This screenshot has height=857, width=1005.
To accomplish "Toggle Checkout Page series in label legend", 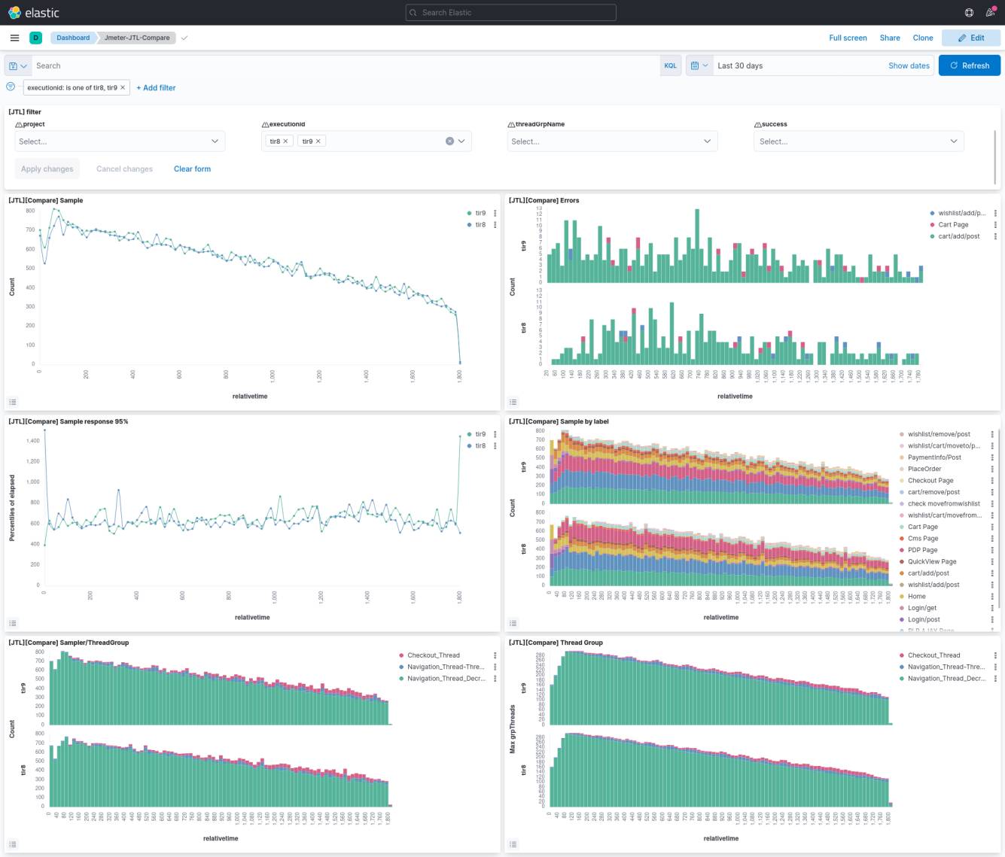I will click(x=930, y=481).
